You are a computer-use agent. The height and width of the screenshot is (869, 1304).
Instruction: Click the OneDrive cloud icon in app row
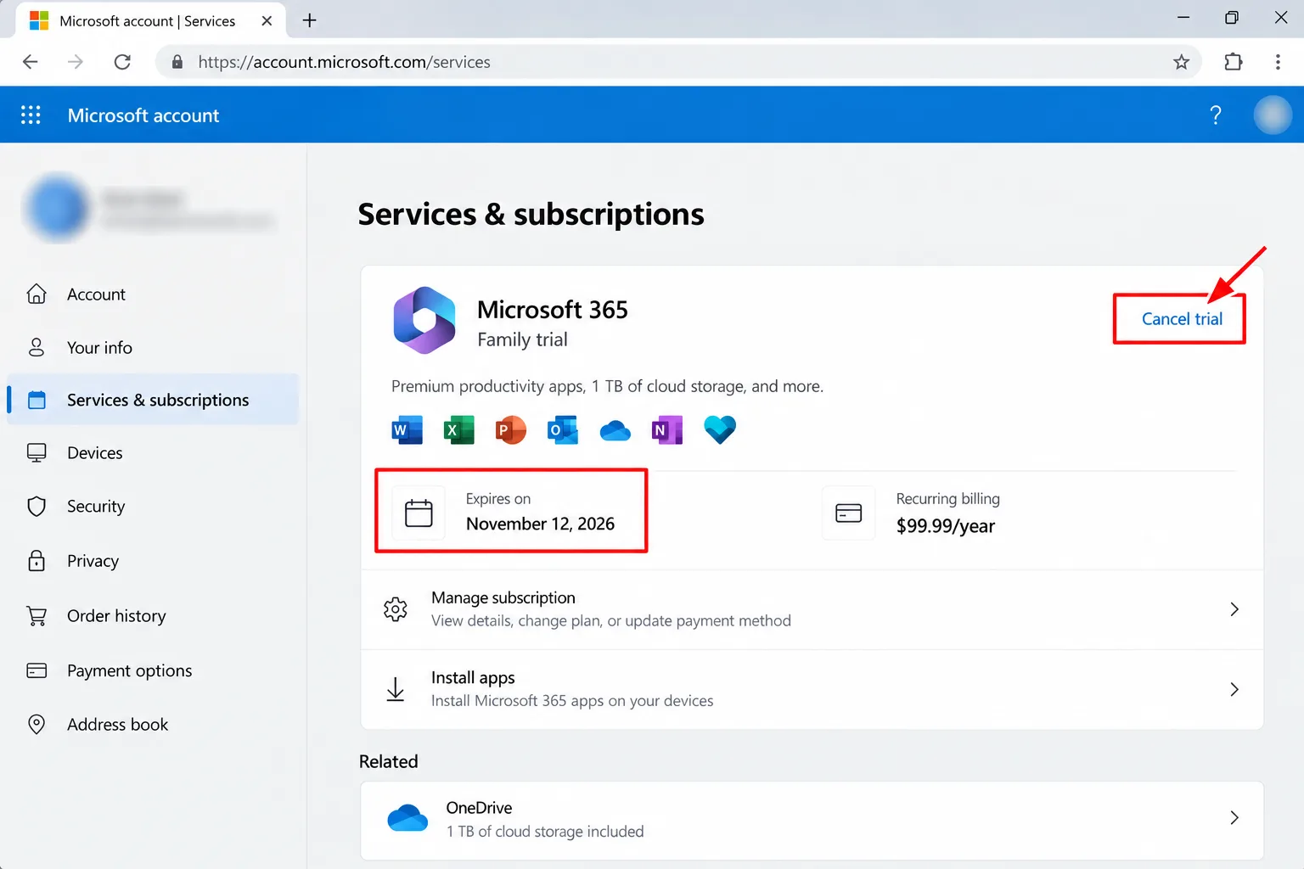615,431
